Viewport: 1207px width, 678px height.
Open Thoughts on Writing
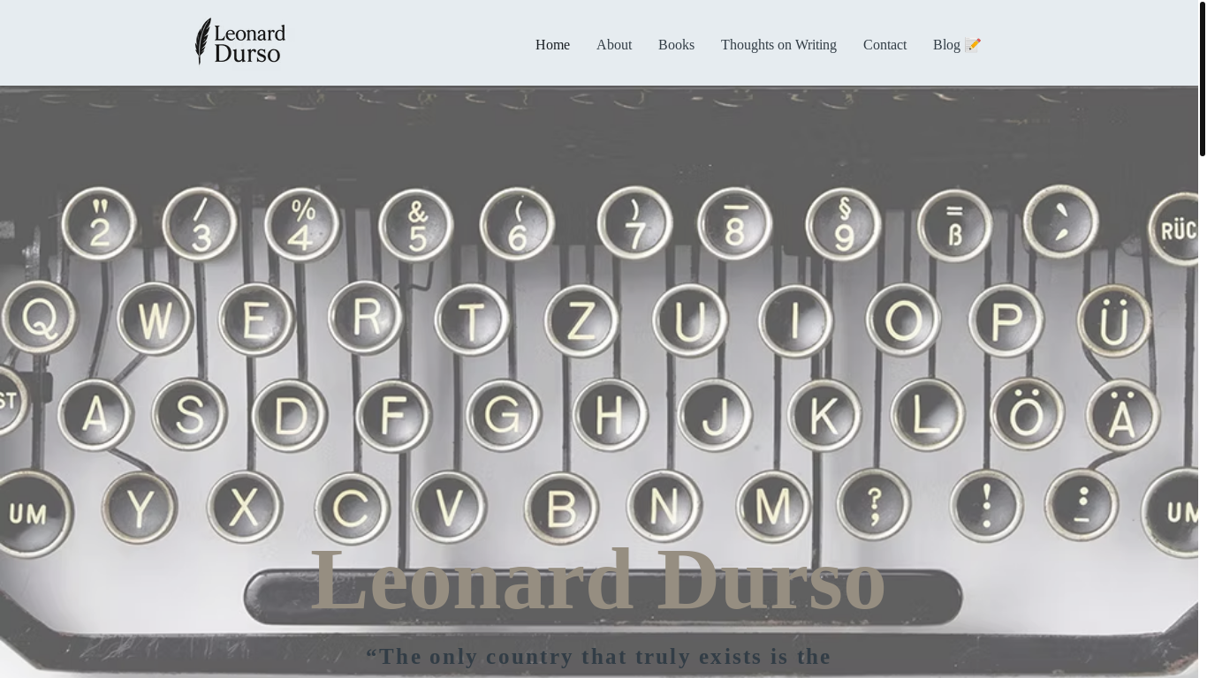coord(778,45)
